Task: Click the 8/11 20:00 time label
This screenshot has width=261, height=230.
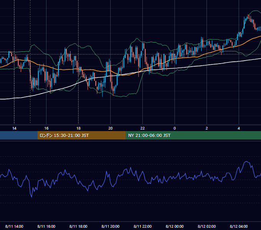Action: [111, 226]
